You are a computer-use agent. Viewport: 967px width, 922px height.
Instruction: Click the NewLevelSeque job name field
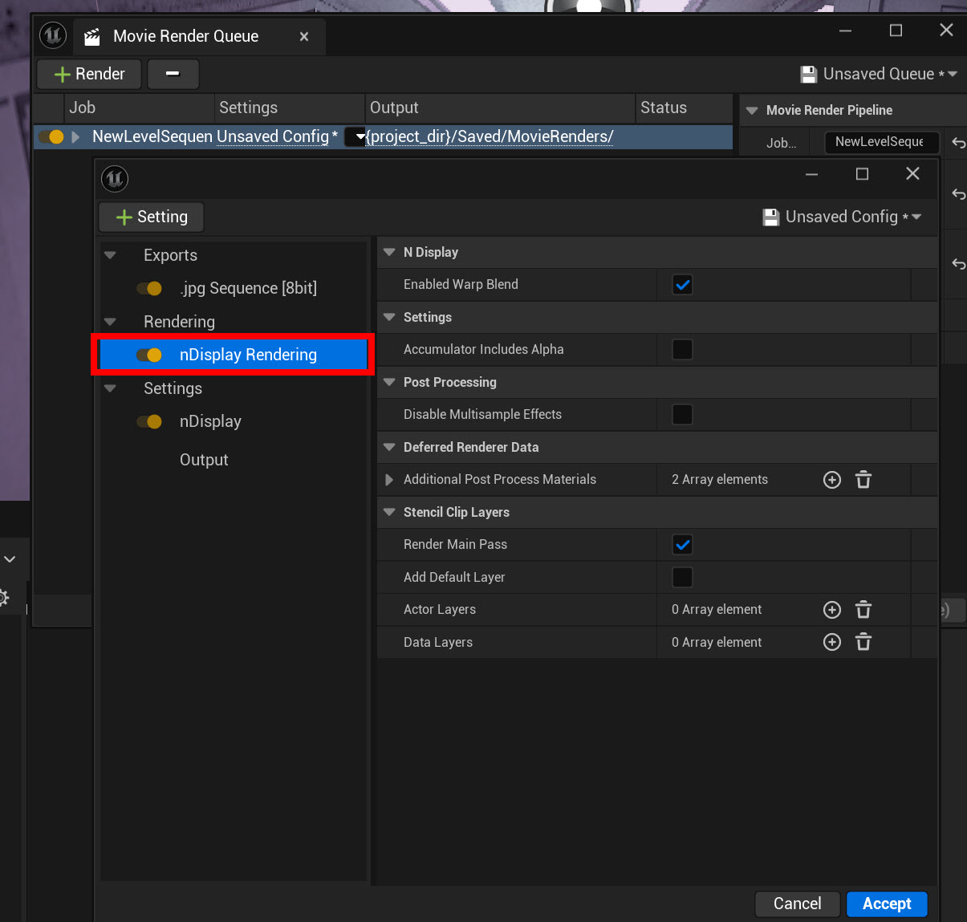pos(882,142)
